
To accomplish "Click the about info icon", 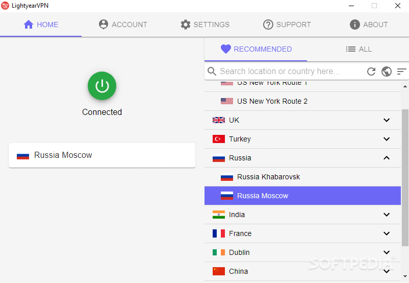I will [x=355, y=25].
